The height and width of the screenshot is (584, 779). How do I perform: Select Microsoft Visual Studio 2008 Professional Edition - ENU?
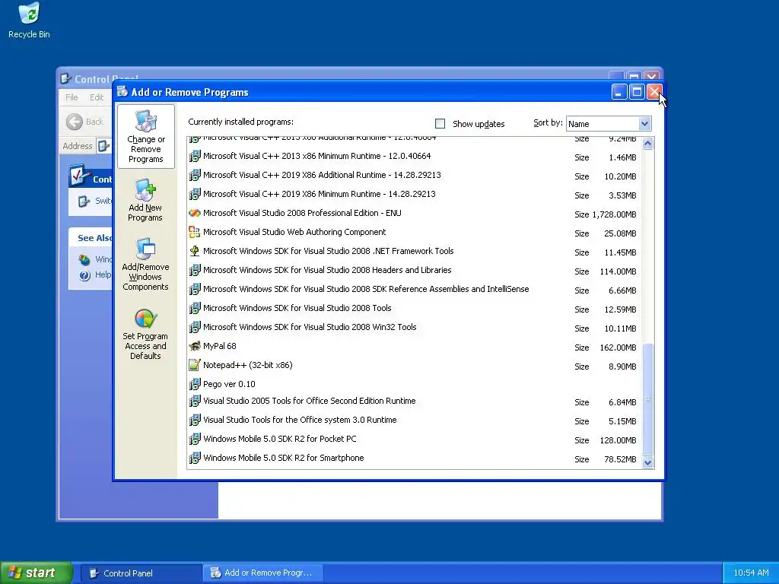coord(302,213)
